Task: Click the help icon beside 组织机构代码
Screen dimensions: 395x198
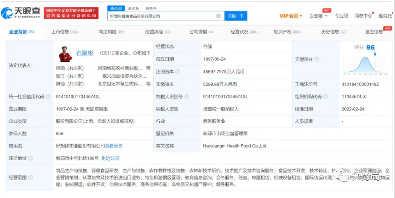Action: 325,97
